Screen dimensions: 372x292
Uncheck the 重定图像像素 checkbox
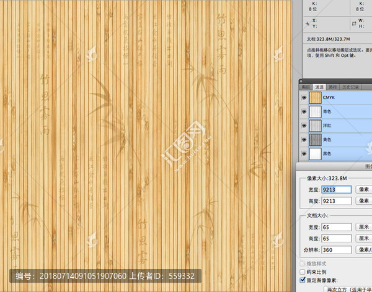click(x=303, y=280)
